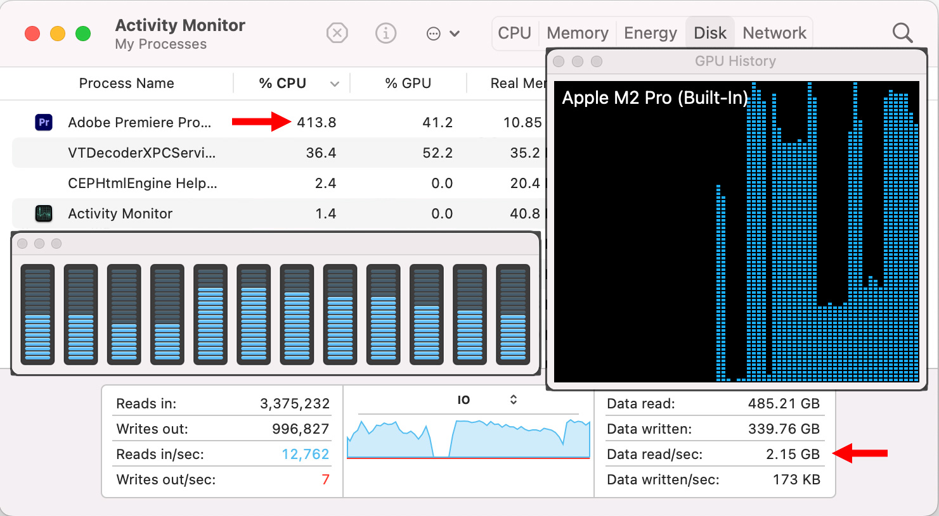Switch to the Energy tab
This screenshot has width=939, height=516.
(651, 33)
